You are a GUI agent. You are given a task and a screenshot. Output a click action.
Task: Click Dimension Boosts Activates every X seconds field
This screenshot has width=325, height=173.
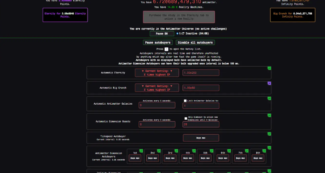tap(157, 124)
